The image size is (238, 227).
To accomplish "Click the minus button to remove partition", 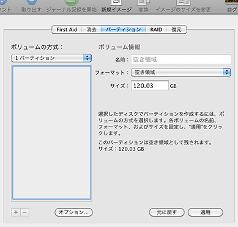I will click(24, 212).
